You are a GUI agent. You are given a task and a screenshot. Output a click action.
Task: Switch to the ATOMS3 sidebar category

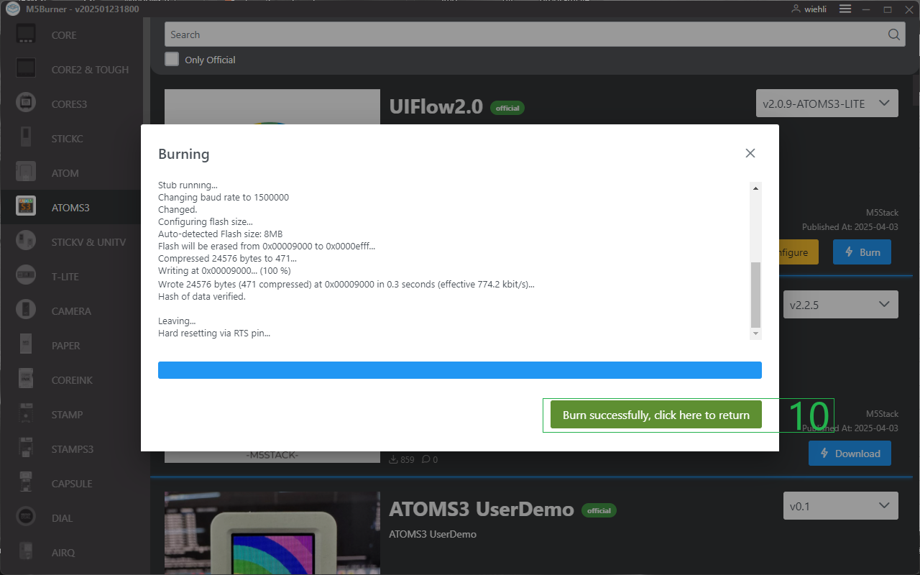click(70, 208)
